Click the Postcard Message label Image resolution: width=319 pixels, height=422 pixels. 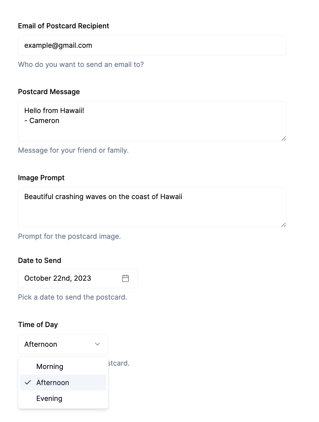pyautogui.click(x=49, y=92)
